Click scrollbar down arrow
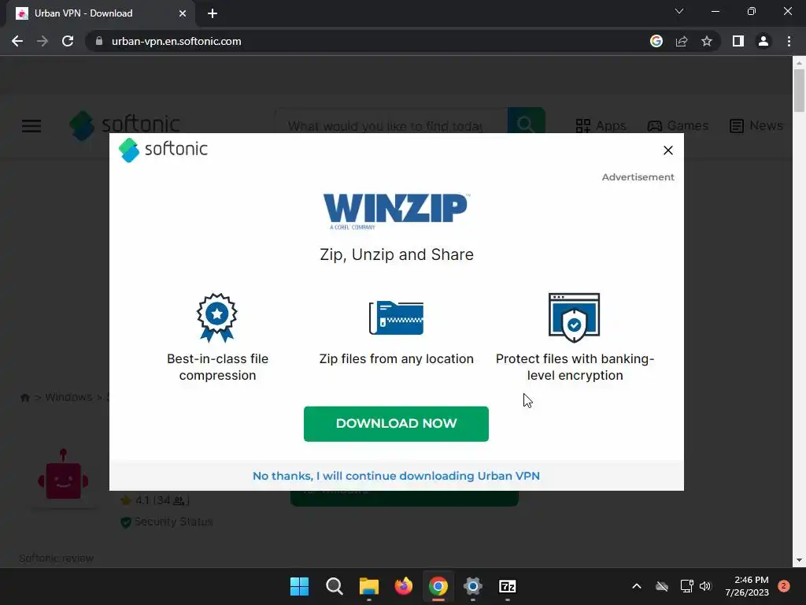The width and height of the screenshot is (806, 605). (799, 560)
